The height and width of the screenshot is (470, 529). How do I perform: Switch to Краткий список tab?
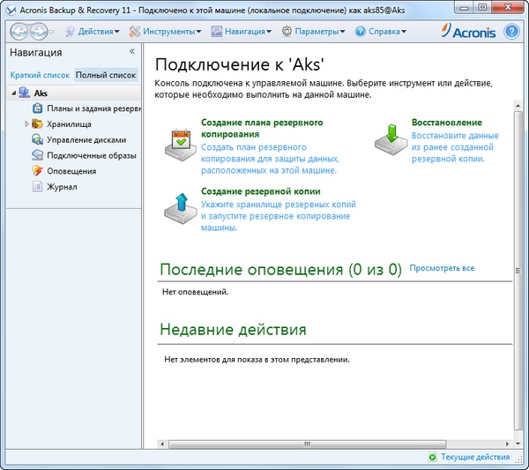tap(41, 75)
